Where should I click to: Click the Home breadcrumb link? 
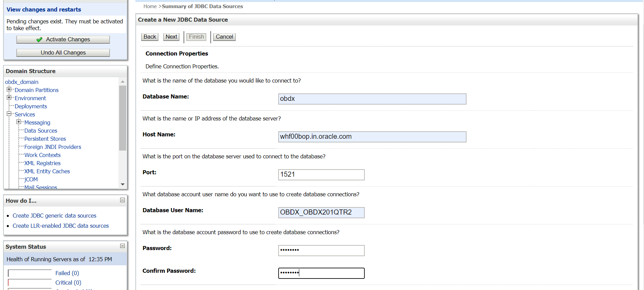click(x=150, y=6)
